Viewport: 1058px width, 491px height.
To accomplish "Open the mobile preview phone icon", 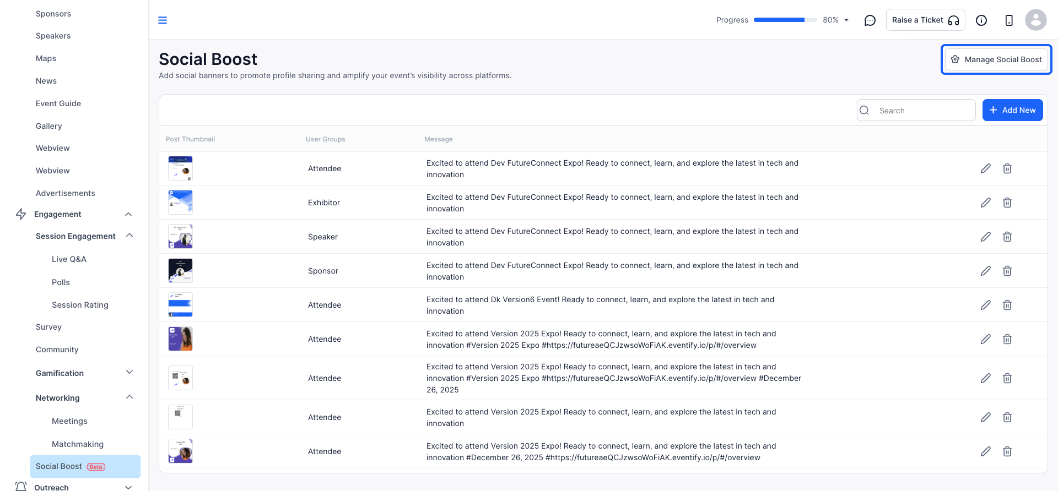I will [1009, 20].
